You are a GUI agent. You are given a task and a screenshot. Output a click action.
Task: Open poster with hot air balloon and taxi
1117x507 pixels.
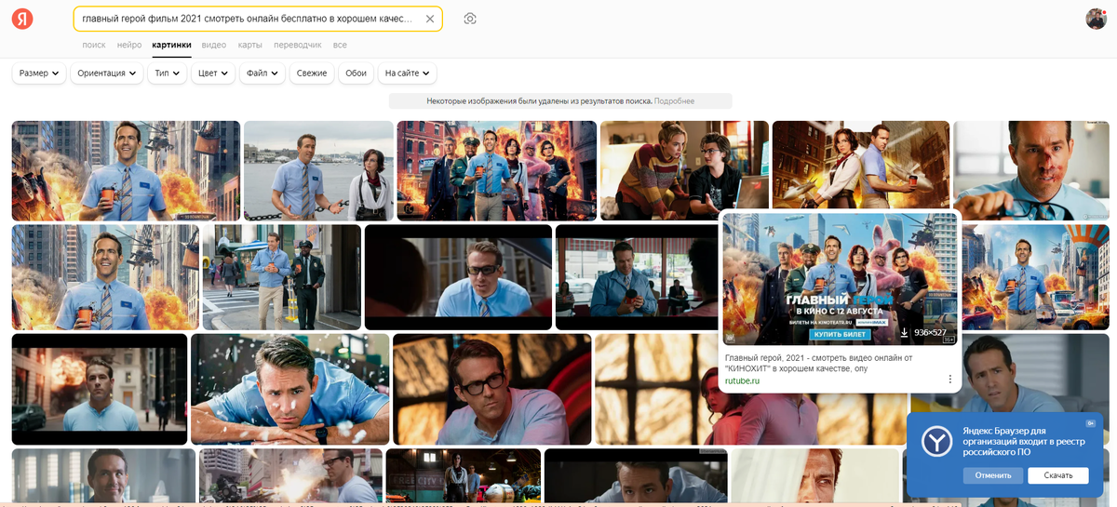click(1035, 276)
